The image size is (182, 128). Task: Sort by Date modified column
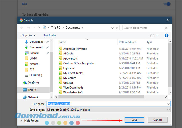(x=127, y=42)
